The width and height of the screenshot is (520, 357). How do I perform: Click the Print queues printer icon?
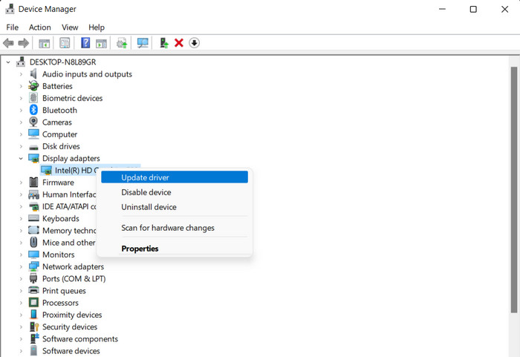tap(33, 290)
